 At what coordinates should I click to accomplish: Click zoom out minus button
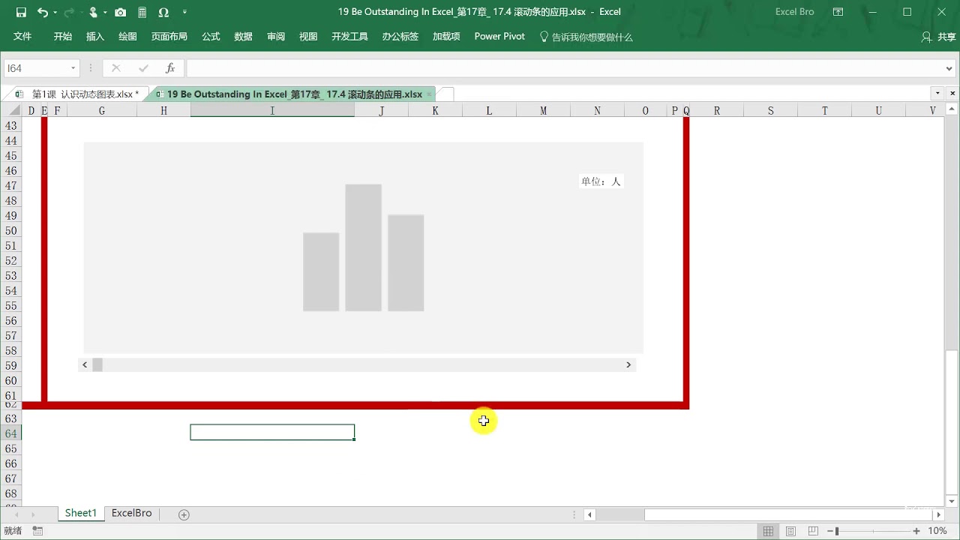click(831, 531)
